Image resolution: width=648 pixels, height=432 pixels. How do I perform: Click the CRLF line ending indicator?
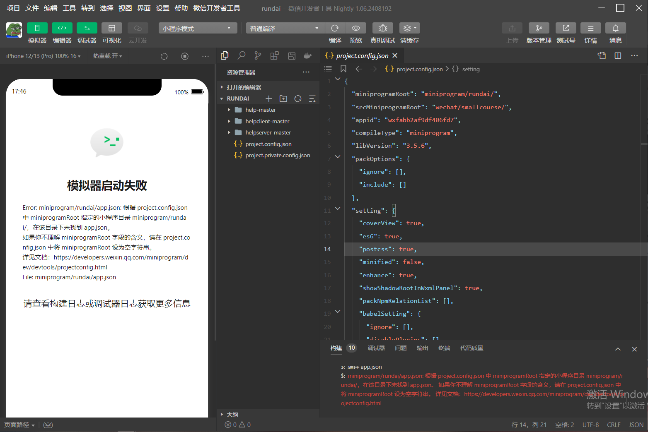(x=614, y=425)
